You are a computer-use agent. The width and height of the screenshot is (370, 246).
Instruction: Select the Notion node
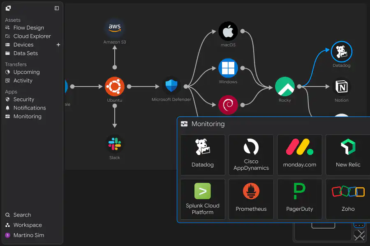point(342,87)
